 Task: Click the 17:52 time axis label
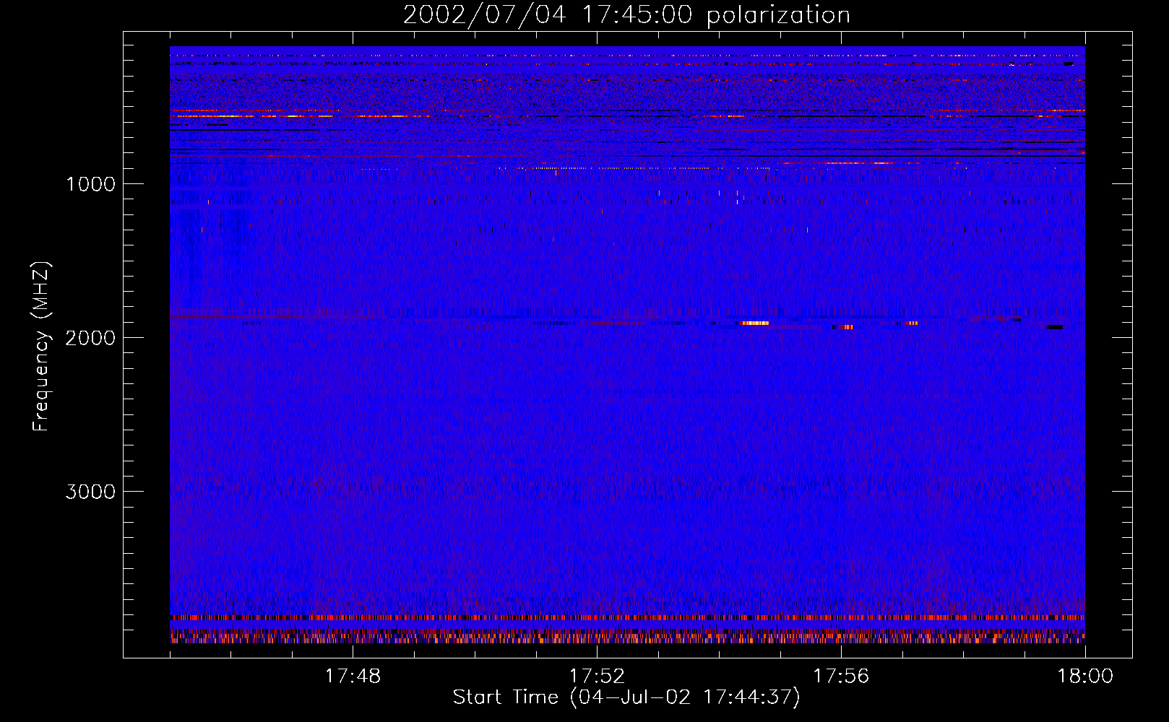[x=597, y=677]
